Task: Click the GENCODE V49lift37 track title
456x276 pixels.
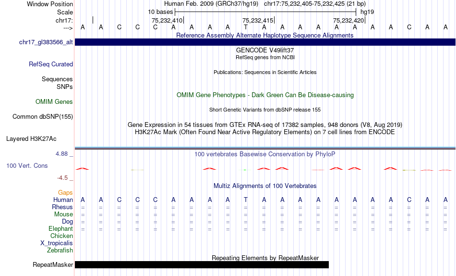Action: 265,50
